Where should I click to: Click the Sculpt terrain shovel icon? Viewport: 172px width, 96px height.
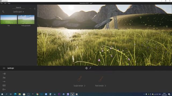tap(80, 79)
